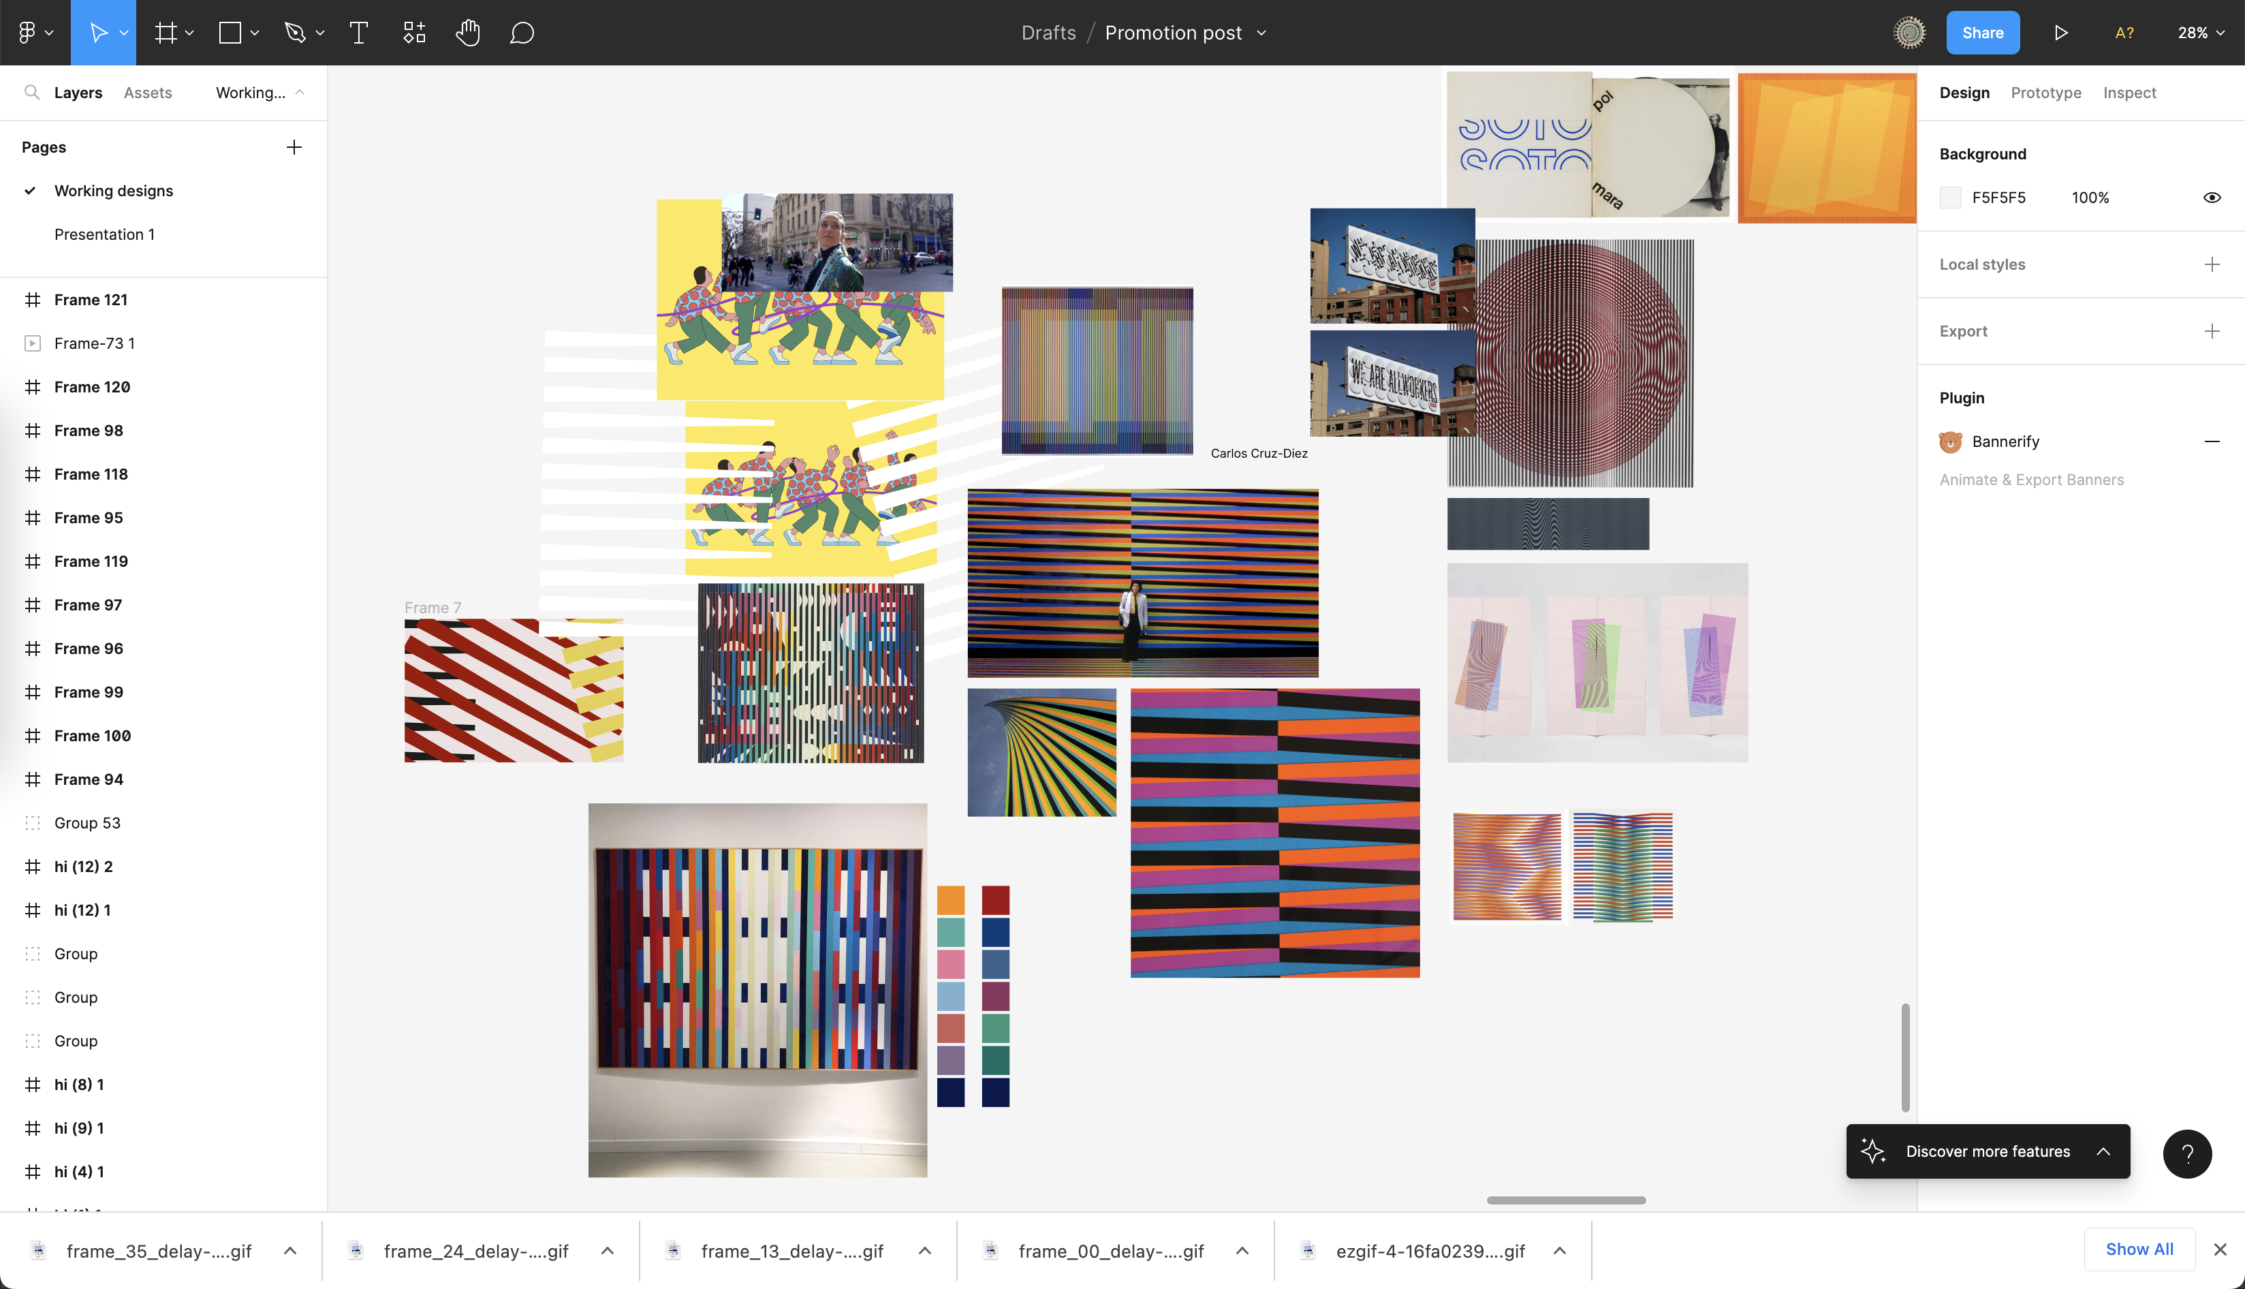Open frame_24_delay gif options chevron
This screenshot has width=2245, height=1289.
(x=608, y=1251)
